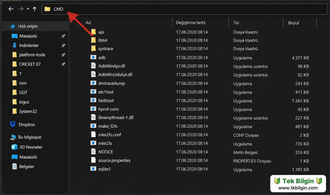Select mke2fs.conf file icon
Image resolution: width=330 pixels, height=195 pixels.
(x=94, y=135)
